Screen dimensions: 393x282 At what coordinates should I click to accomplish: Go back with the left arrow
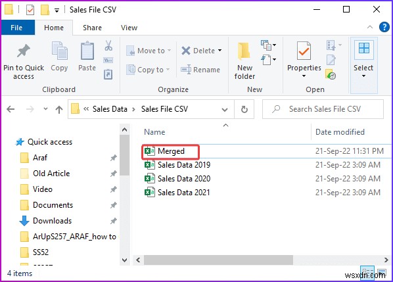(11, 109)
